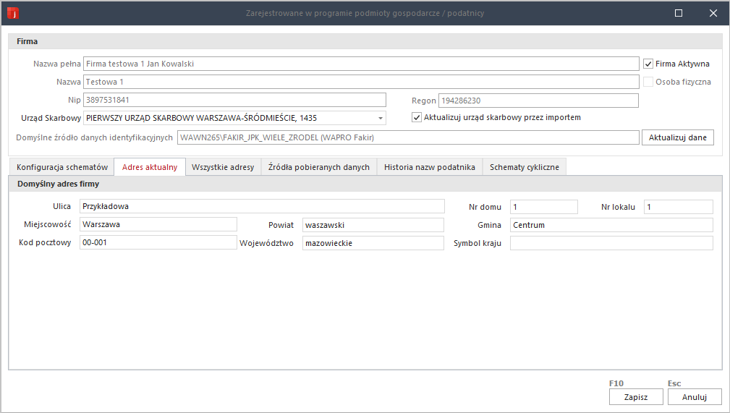
Task: Click the Nazwa pełna text field
Action: pos(361,64)
